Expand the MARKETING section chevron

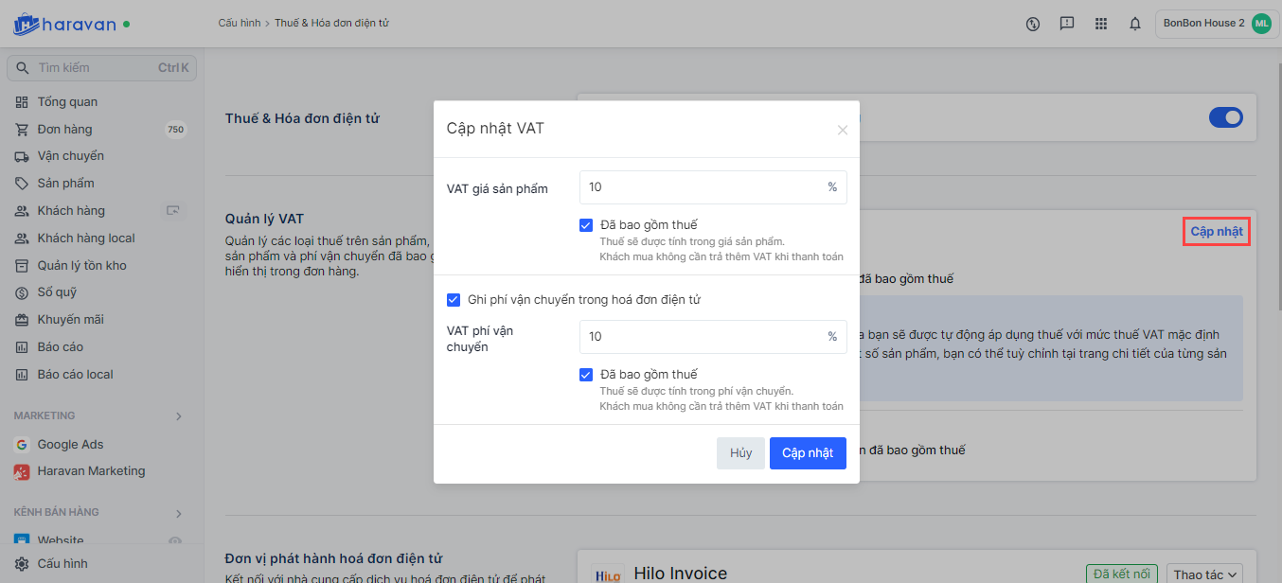click(x=179, y=416)
